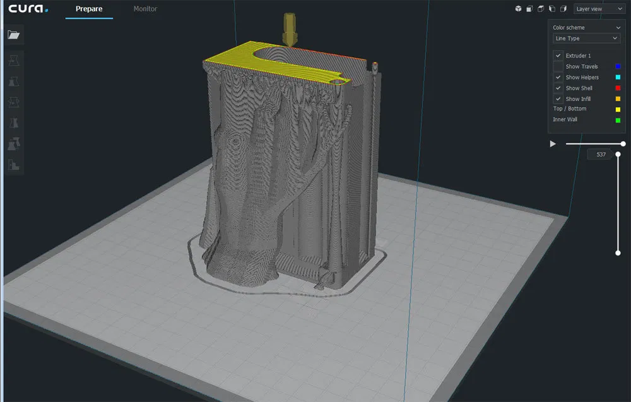
Task: Switch to the Monitor tab
Action: click(x=145, y=9)
